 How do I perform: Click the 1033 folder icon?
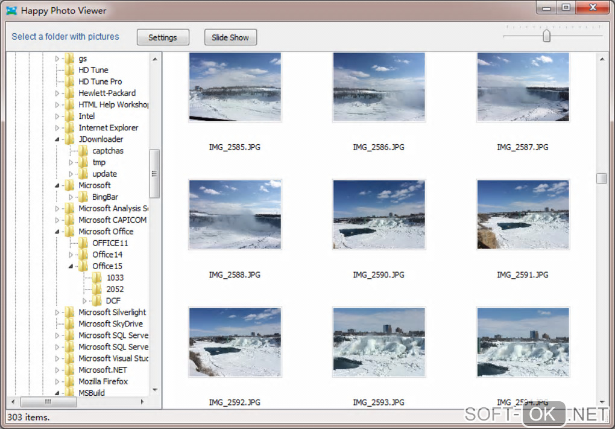pos(97,278)
